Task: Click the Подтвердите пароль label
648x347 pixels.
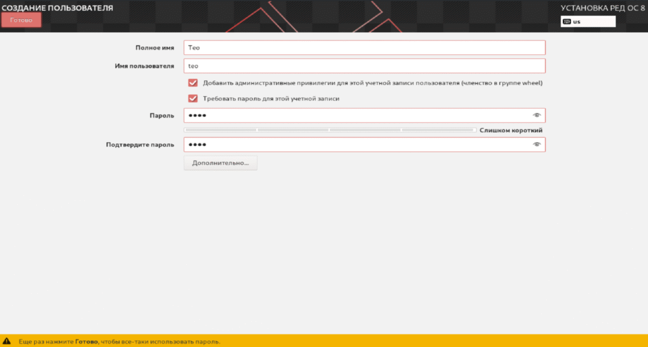Action: (x=140, y=145)
